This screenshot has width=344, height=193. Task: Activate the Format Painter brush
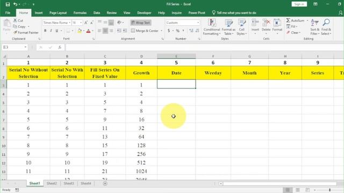tap(15, 32)
